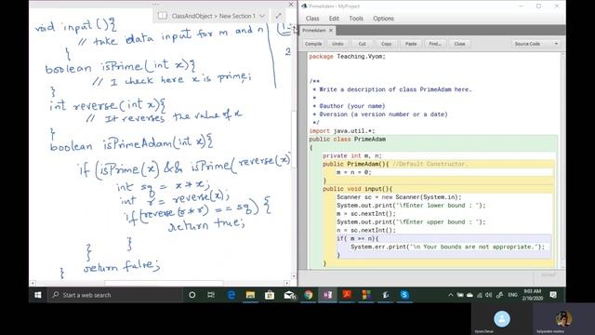Image resolution: width=595 pixels, height=335 pixels.
Task: Click the volume speaker tray icon
Action: click(x=489, y=295)
